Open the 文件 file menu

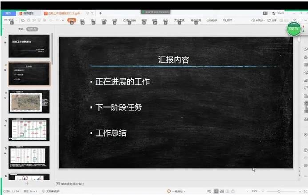pyautogui.click(x=10, y=20)
